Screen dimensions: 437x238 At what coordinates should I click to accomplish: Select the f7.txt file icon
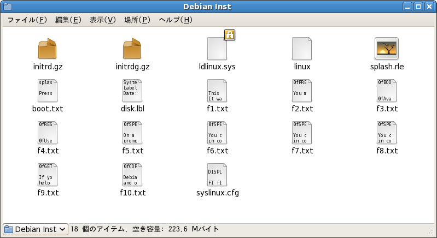tap(301, 133)
